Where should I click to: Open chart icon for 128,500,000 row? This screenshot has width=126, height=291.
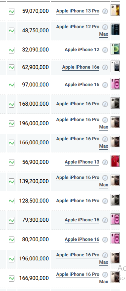(11, 201)
